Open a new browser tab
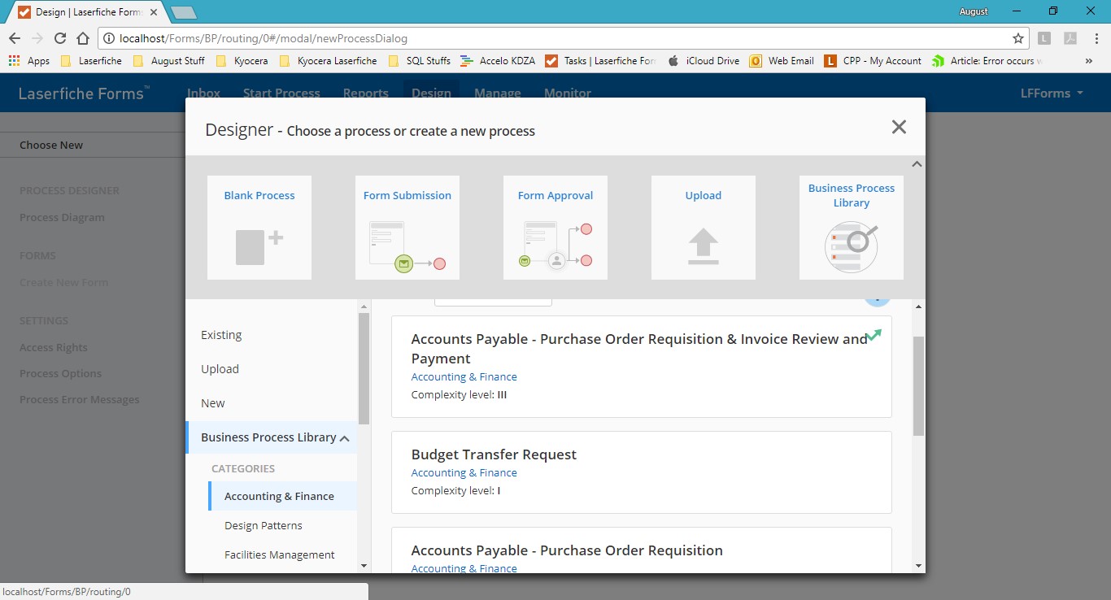Image resolution: width=1111 pixels, height=600 pixels. (183, 12)
